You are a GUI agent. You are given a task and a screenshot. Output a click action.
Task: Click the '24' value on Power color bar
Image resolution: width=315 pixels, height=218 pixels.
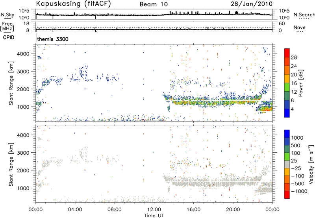click(x=294, y=66)
